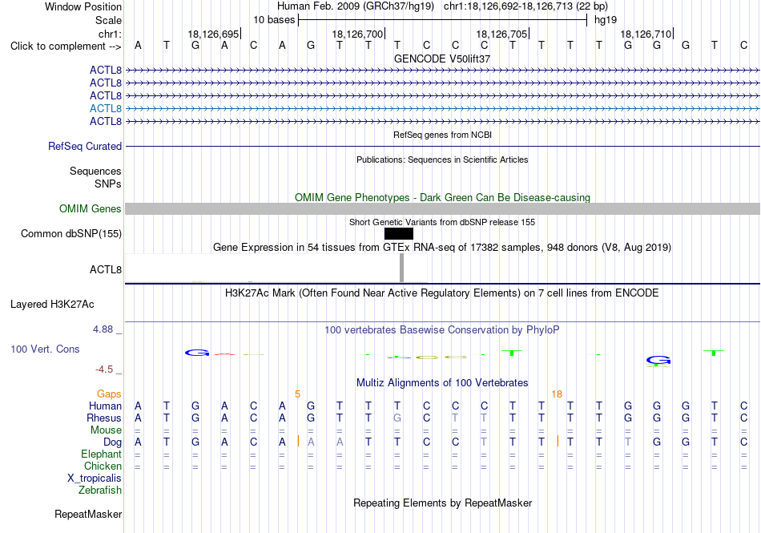Viewport: 761px width, 533px height.
Task: Open the GTEx Gene Expression track title
Action: [442, 247]
